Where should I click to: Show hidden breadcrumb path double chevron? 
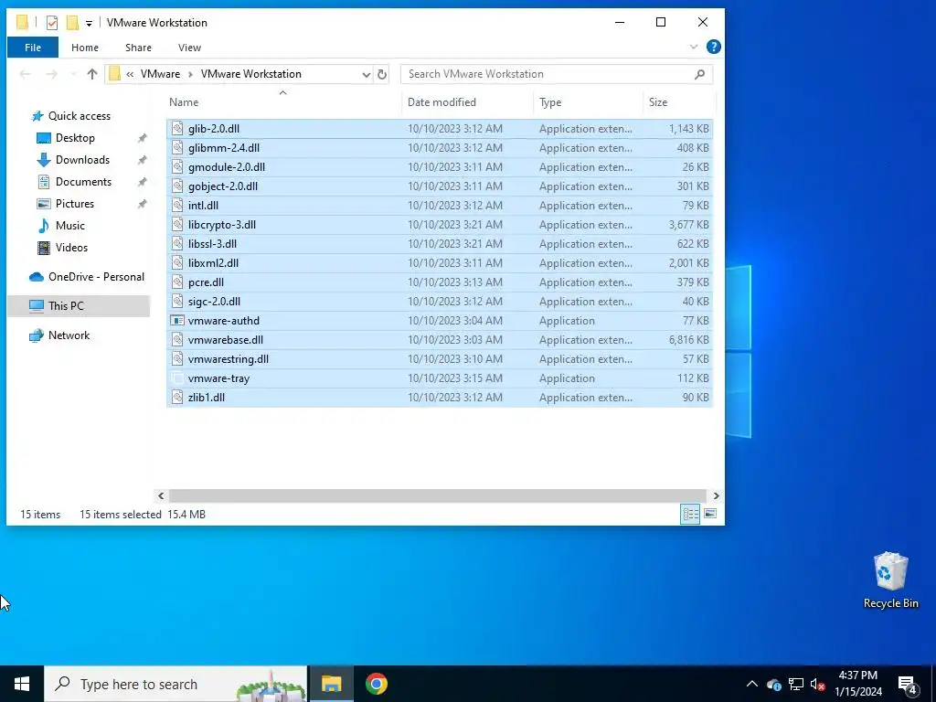point(130,74)
